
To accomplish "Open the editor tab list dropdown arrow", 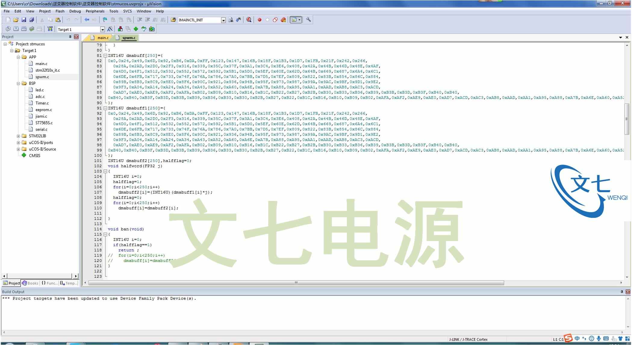I will coord(621,38).
